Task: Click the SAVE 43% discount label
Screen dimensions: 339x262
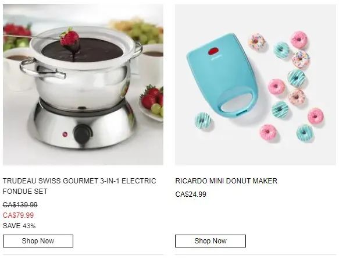Action: click(19, 226)
